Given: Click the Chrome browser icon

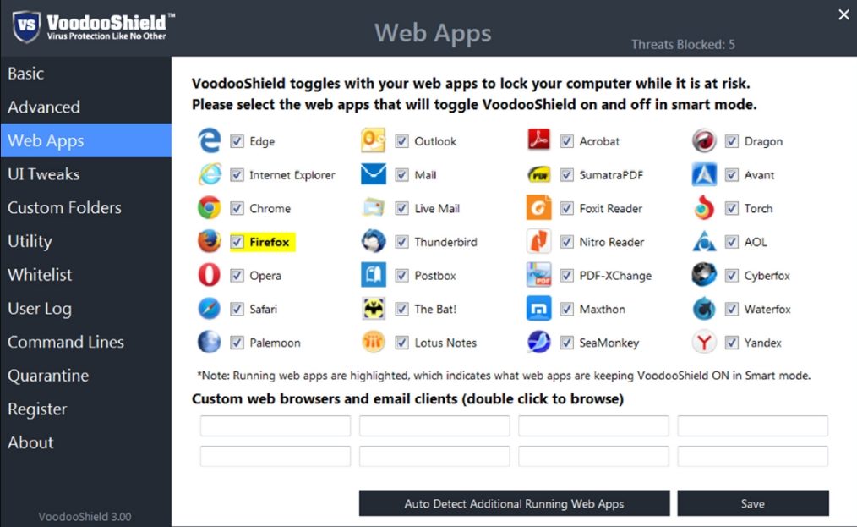Looking at the screenshot, I should 210,208.
